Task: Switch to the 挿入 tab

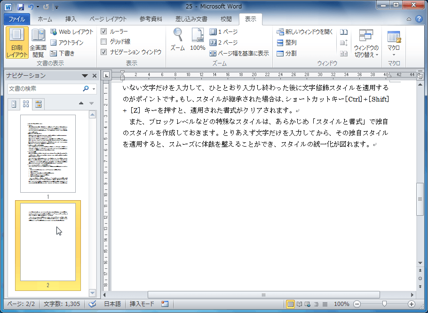Action: pyautogui.click(x=71, y=19)
